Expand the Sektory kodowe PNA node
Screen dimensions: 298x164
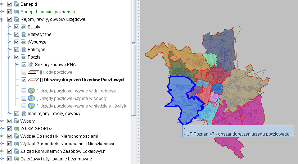click(17, 65)
